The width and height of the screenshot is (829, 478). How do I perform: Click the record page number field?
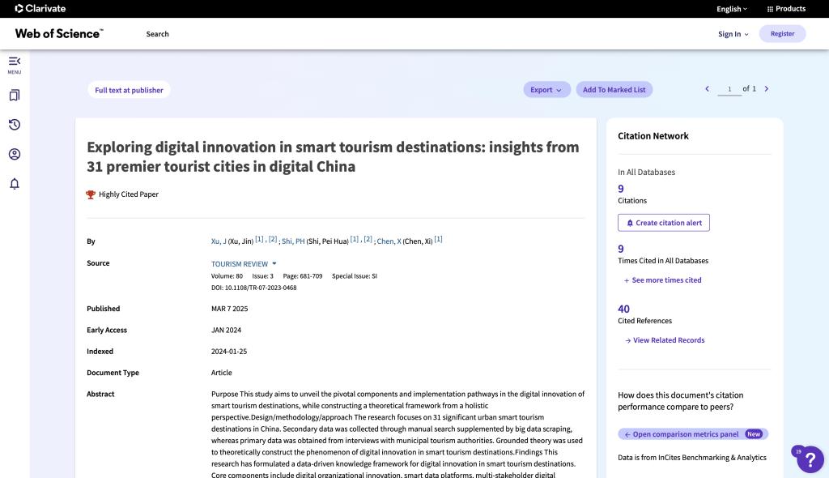(x=729, y=89)
